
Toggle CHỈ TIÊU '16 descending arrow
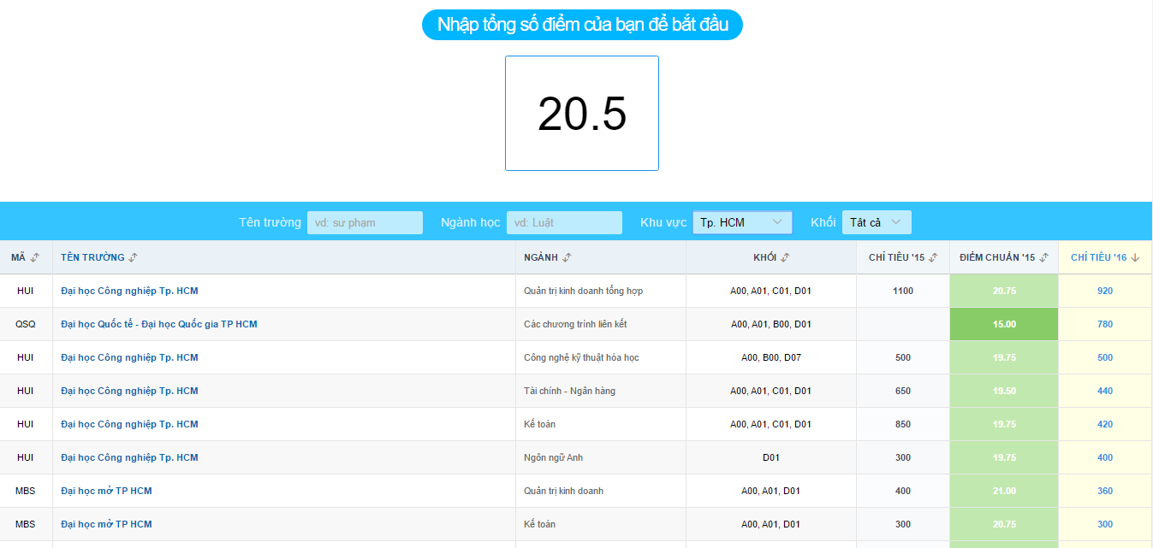click(1132, 257)
